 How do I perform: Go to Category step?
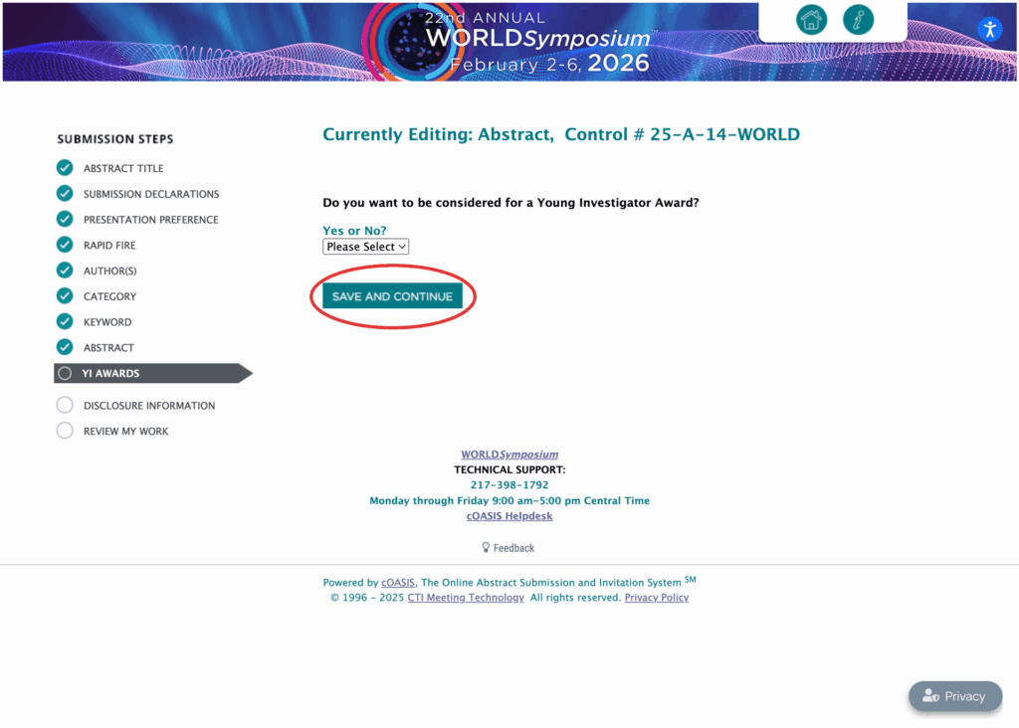109,296
